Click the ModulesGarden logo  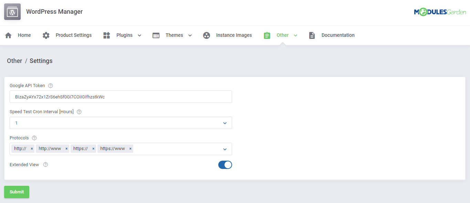[x=440, y=12]
